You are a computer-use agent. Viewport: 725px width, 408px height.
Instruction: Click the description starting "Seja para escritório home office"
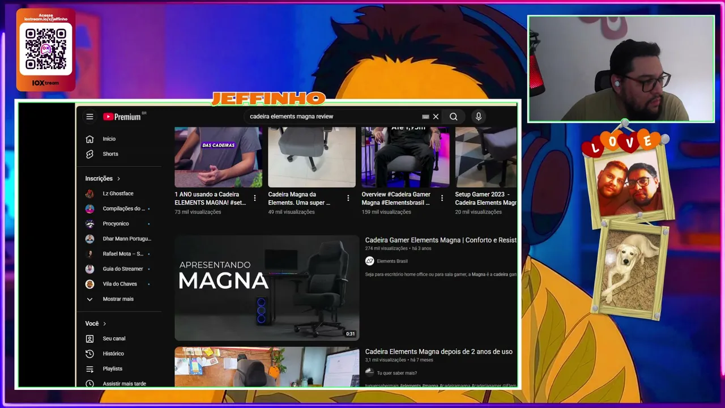441,274
